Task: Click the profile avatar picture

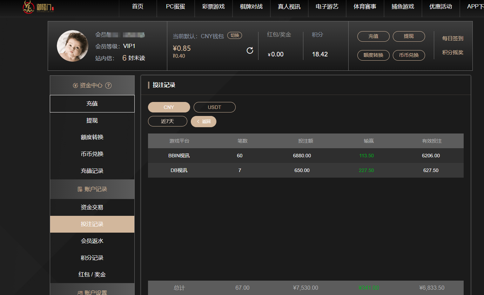Action: coord(73,46)
